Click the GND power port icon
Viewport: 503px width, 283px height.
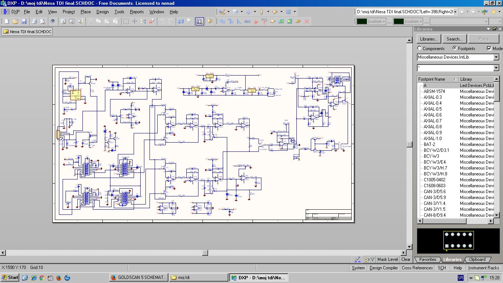point(256,21)
